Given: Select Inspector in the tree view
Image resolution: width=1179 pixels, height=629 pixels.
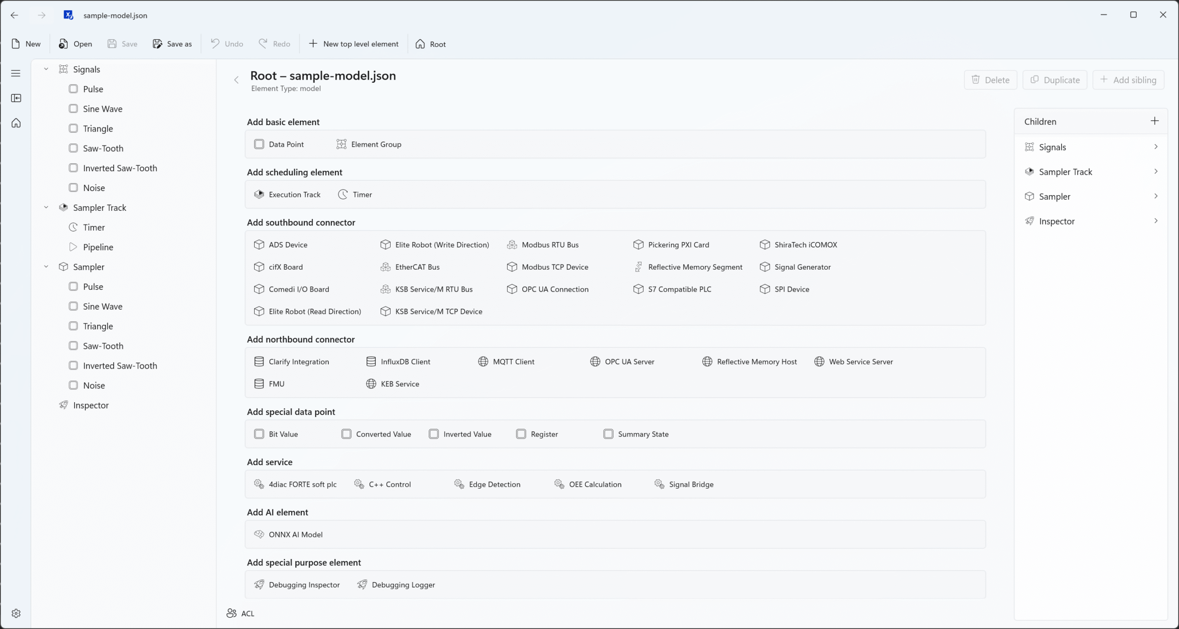Looking at the screenshot, I should point(91,405).
